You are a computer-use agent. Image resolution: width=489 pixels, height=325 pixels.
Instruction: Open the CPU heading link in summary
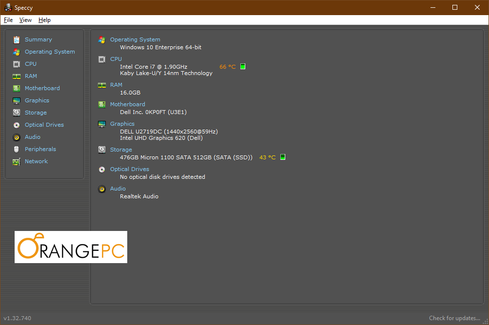(116, 59)
